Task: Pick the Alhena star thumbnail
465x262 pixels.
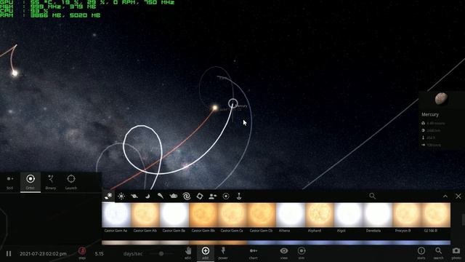Action: click(291, 215)
